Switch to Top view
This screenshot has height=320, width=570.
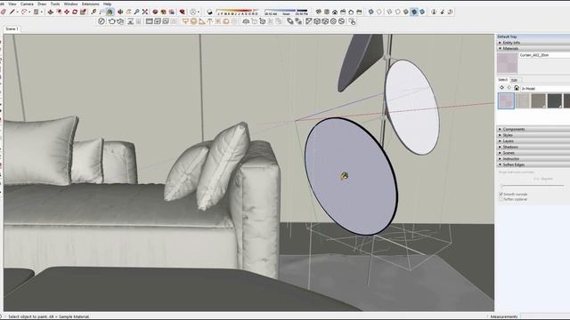pos(327,12)
